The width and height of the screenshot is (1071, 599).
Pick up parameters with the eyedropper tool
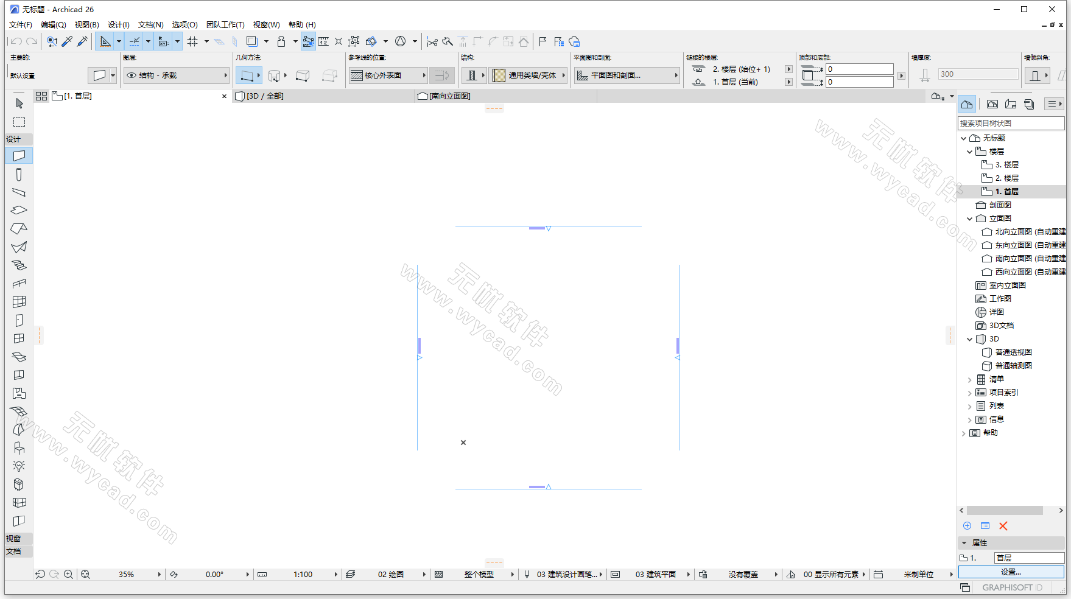click(x=67, y=41)
